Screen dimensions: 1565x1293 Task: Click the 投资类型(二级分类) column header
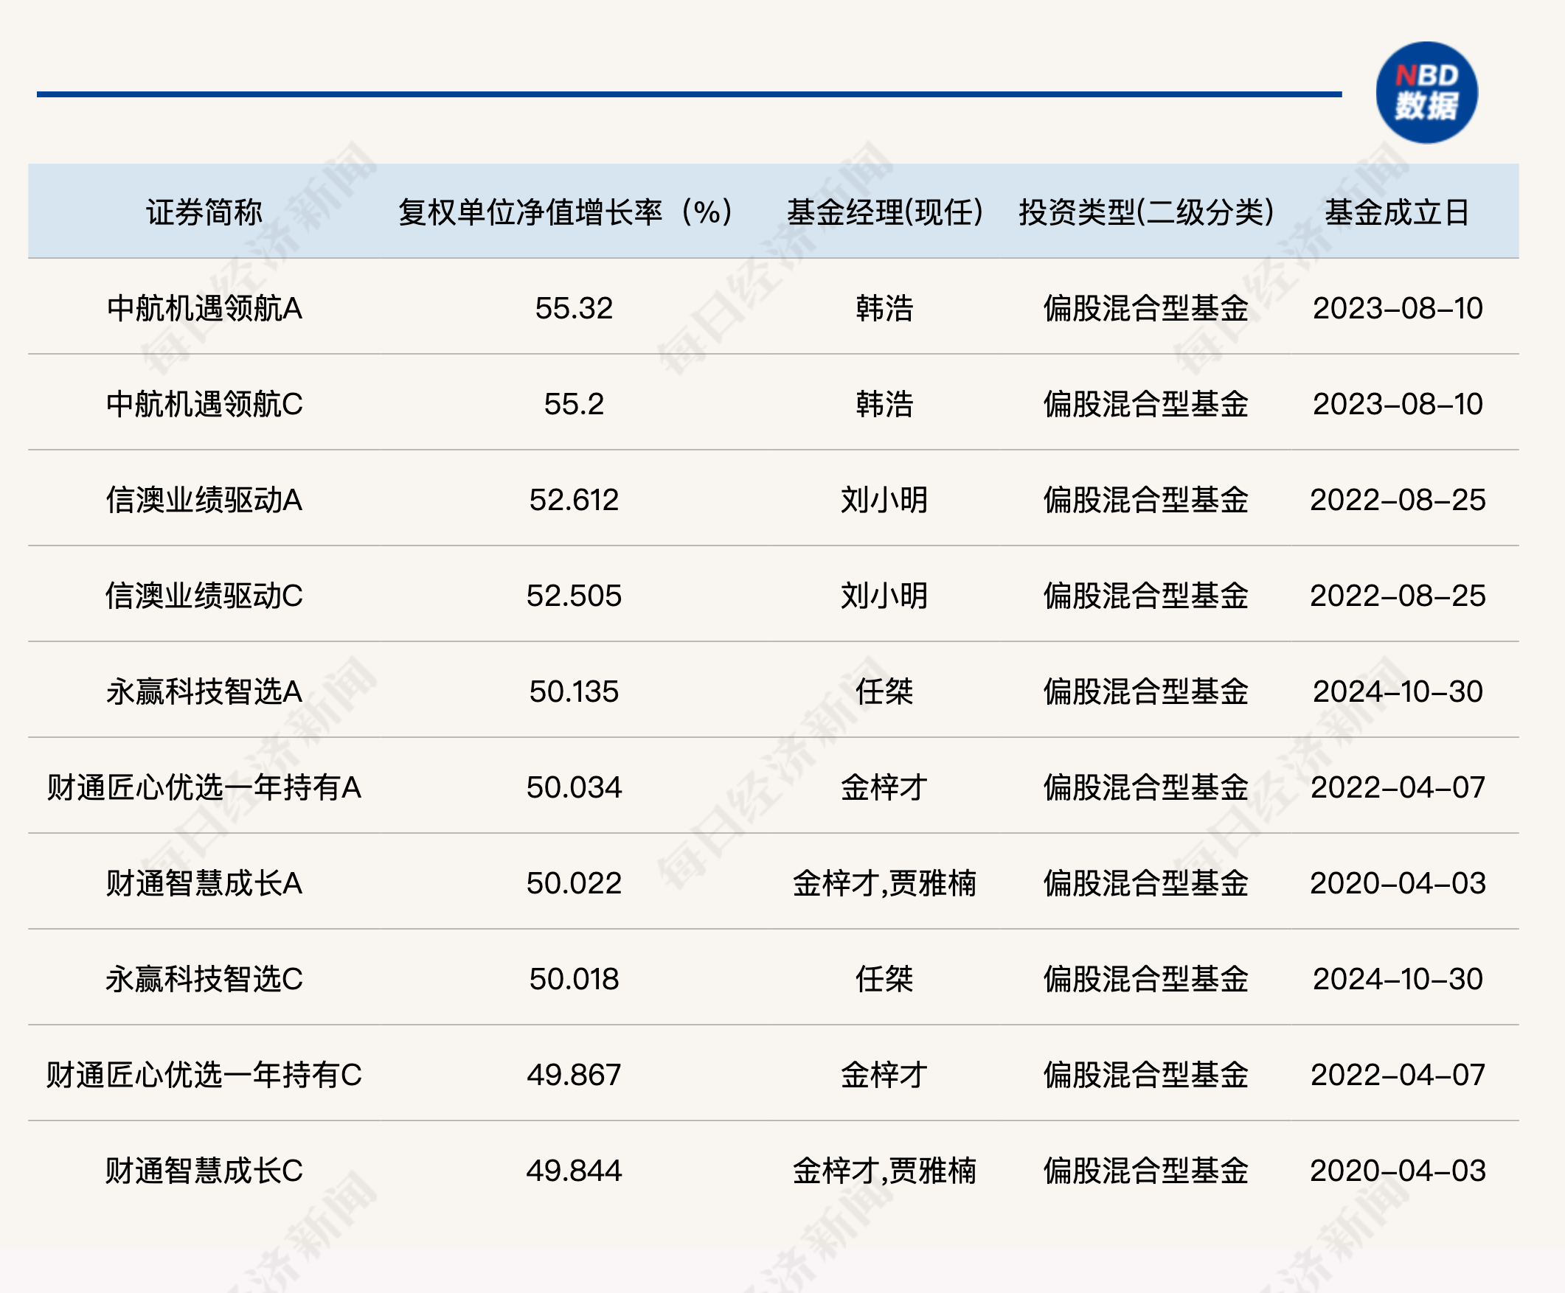[1145, 212]
